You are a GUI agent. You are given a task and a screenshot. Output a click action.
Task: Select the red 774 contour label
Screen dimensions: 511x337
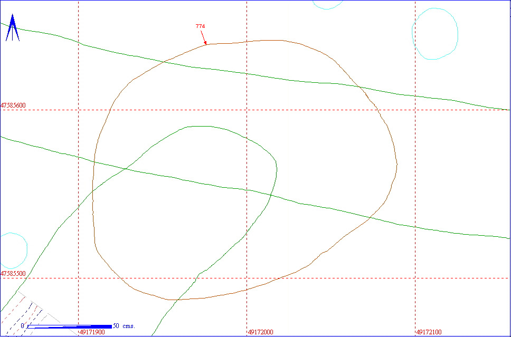pos(200,26)
